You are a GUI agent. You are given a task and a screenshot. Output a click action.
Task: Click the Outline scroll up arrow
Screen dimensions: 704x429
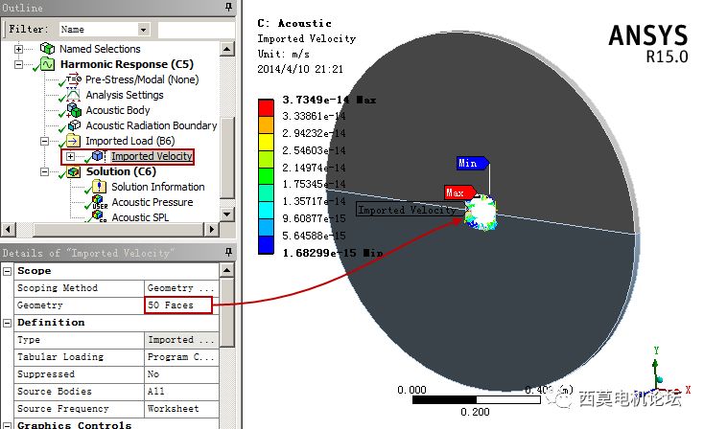(227, 49)
